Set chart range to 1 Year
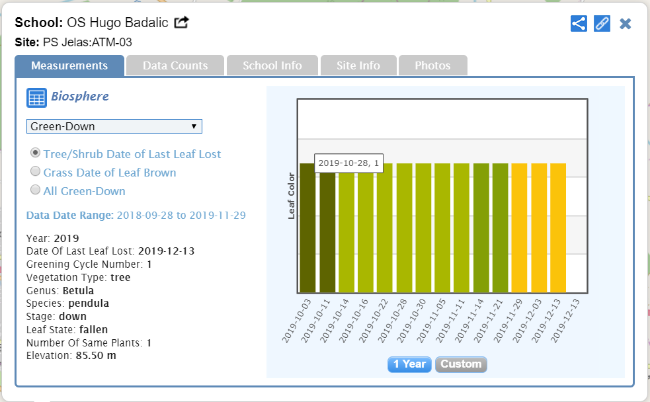650x402 pixels. [409, 364]
